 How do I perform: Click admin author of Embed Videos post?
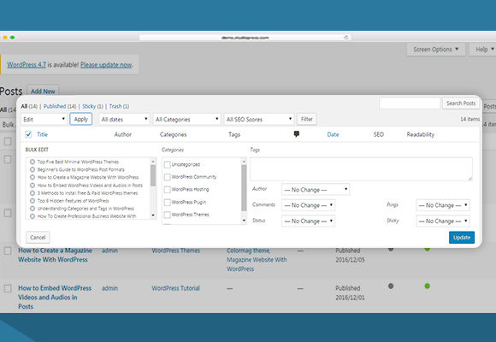(x=109, y=288)
